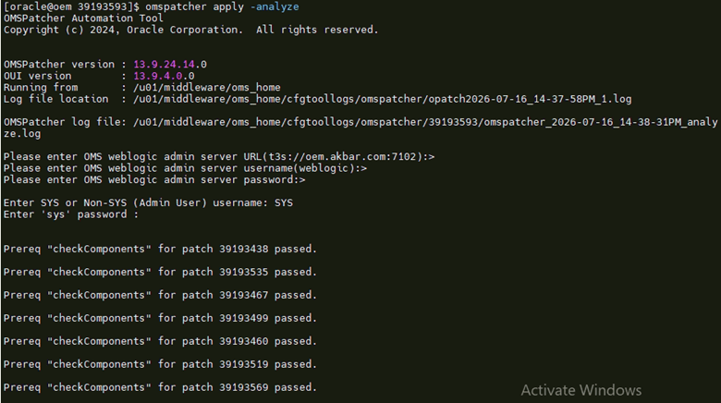
Task: Click the admin server password prompt line
Action: (x=154, y=180)
